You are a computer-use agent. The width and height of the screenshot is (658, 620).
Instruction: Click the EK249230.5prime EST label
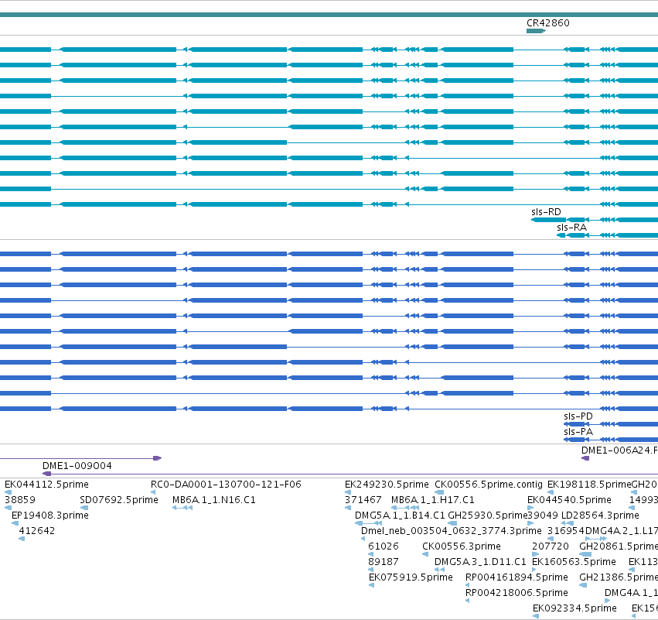(387, 485)
